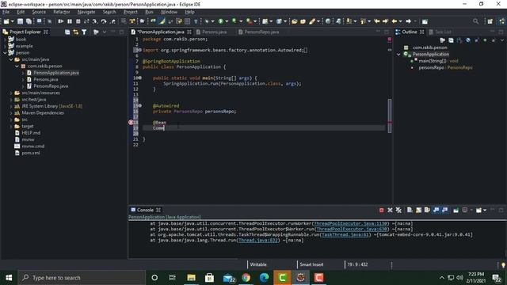This screenshot has height=285, width=507.
Task: Click the Save All icon in the toolbar
Action: [x=29, y=21]
